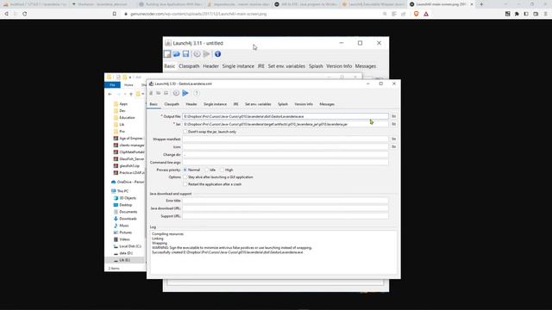
Task: Select Normal process priority
Action: pos(185,170)
